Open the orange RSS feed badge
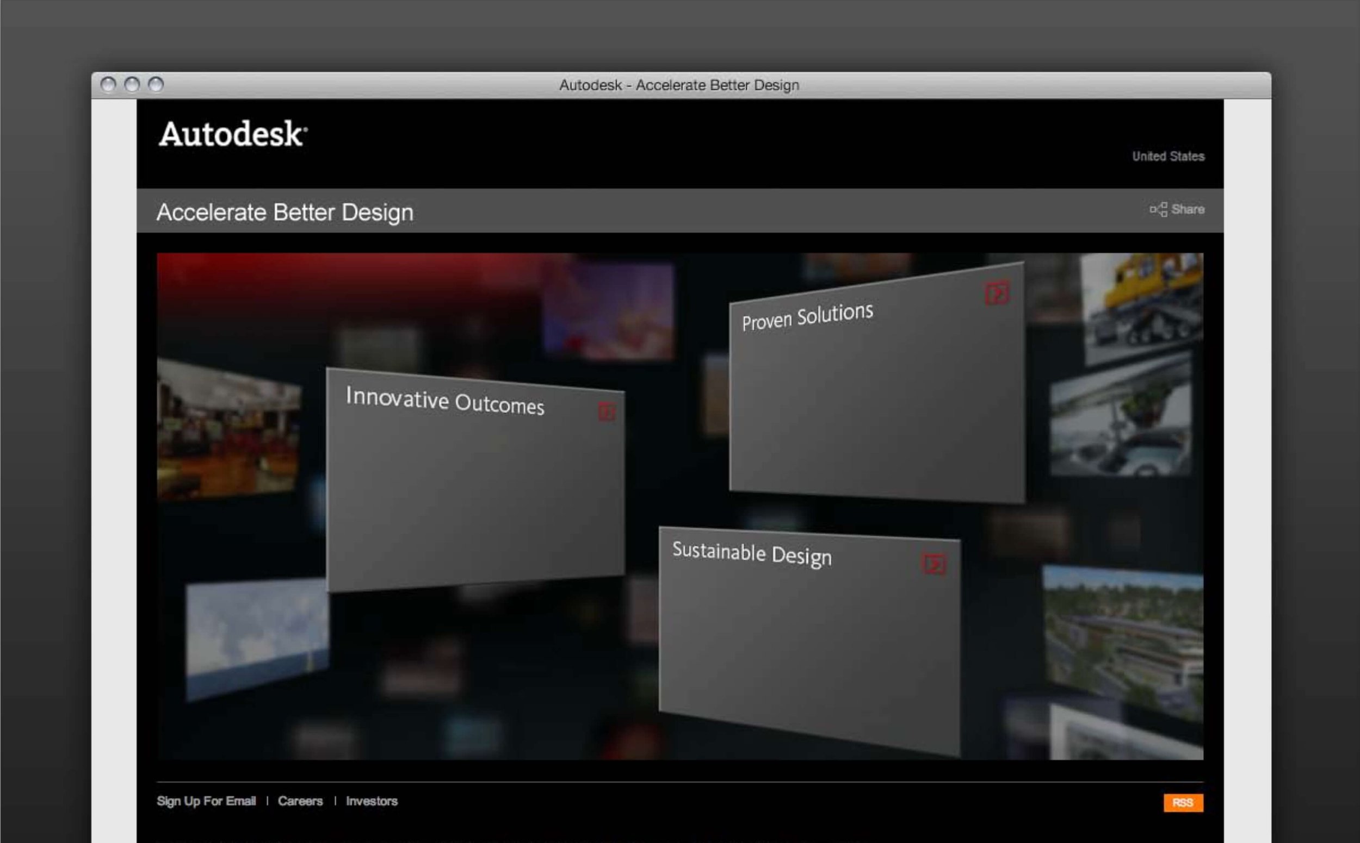Image resolution: width=1360 pixels, height=843 pixels. [x=1183, y=802]
